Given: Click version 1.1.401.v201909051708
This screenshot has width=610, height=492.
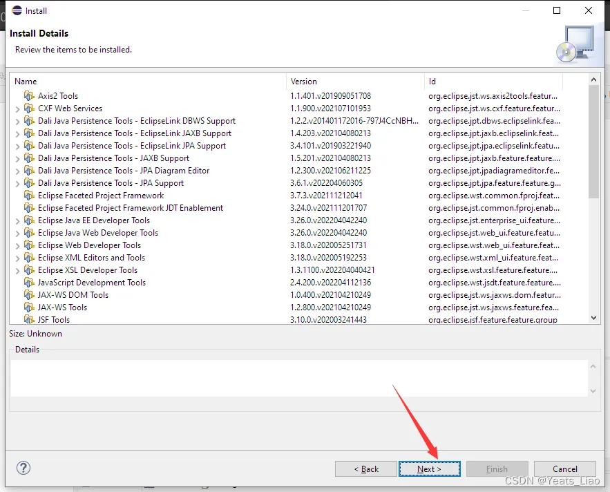Looking at the screenshot, I should click(331, 96).
